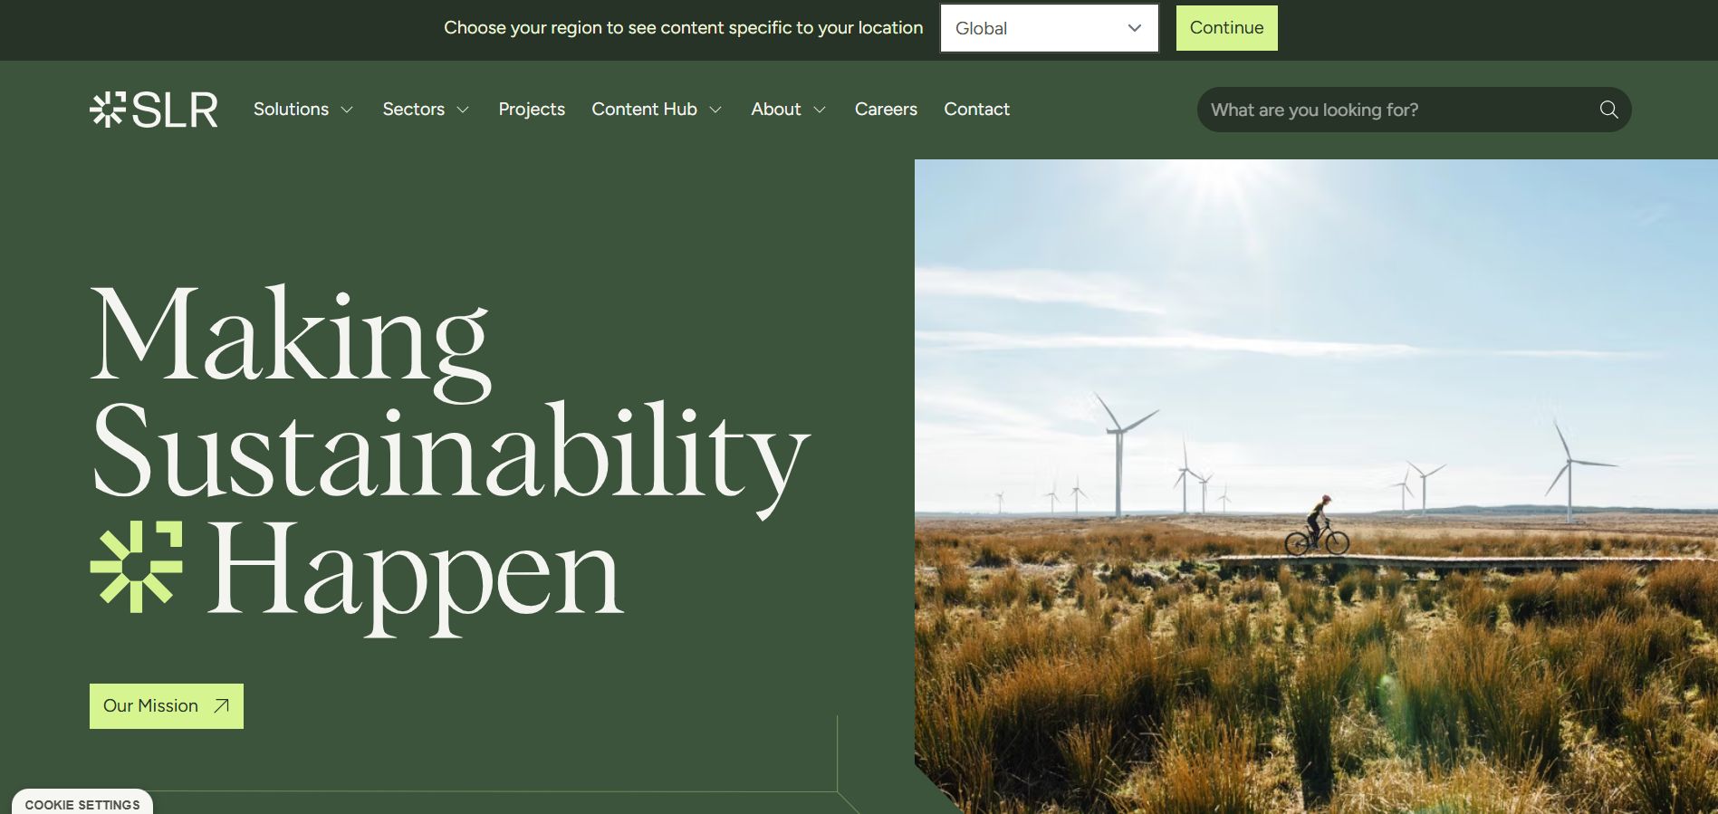Focus the "What are you looking for?" search field
Viewport: 1718px width, 814px height.
1395,110
